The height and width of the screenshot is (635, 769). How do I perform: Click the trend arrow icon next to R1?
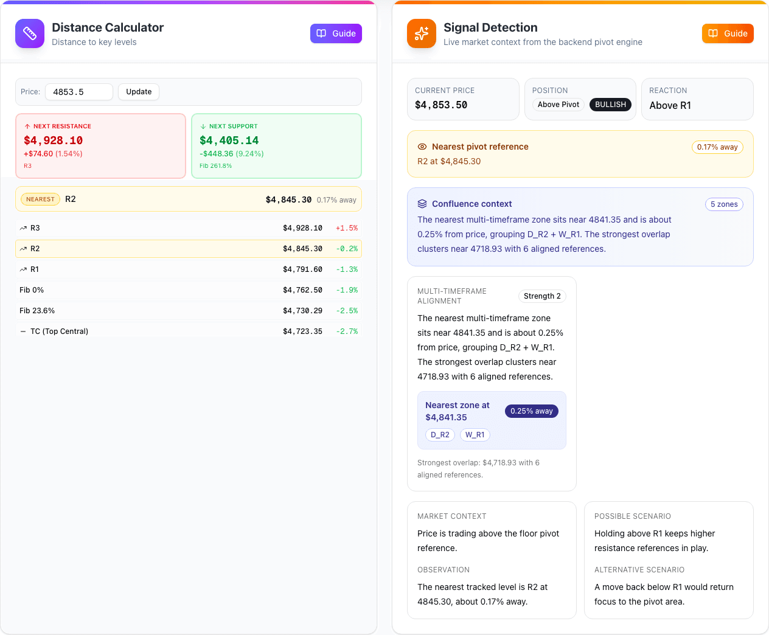coord(23,269)
